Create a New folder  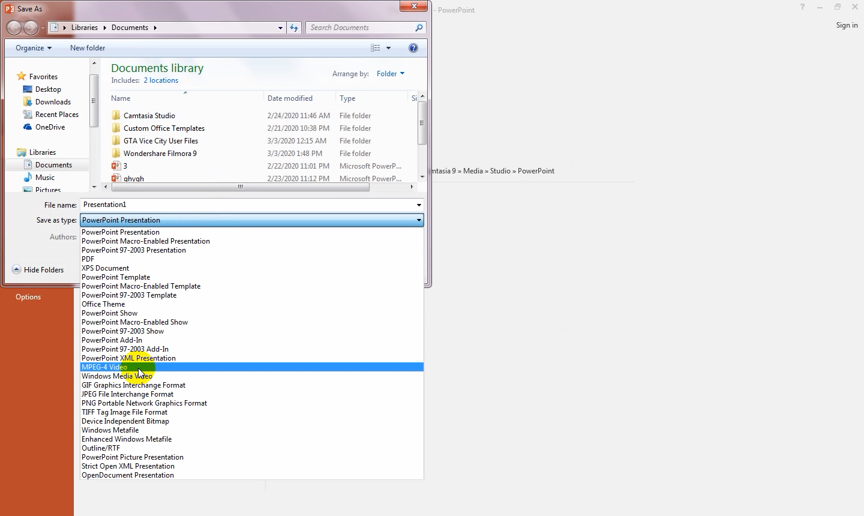[88, 48]
